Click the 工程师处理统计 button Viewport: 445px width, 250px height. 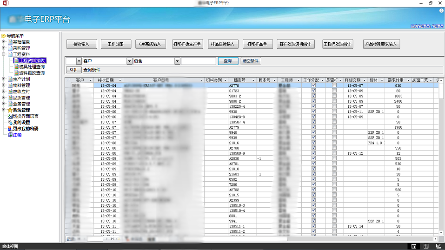[x=338, y=44]
